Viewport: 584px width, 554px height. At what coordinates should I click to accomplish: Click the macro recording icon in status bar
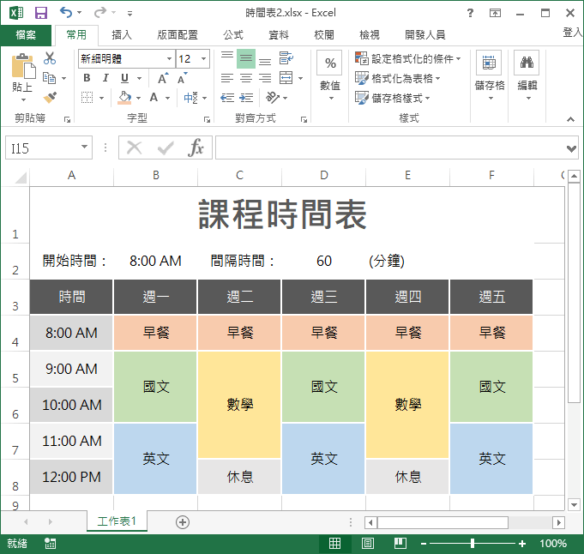tap(51, 544)
